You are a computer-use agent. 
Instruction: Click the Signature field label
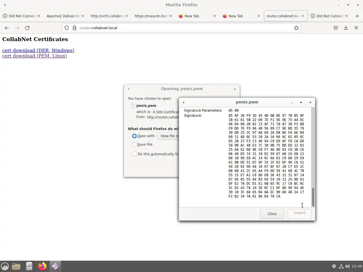(193, 116)
